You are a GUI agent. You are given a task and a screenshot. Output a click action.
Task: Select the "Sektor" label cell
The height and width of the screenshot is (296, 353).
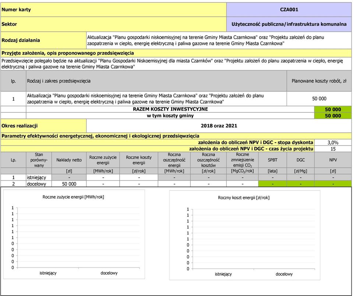coord(113,24)
